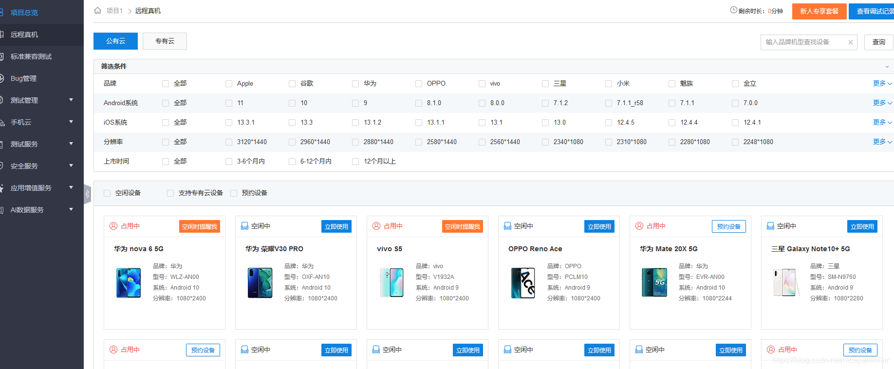Click idle device icon on 三星 Galaxy Note10+ 5G

point(770,226)
